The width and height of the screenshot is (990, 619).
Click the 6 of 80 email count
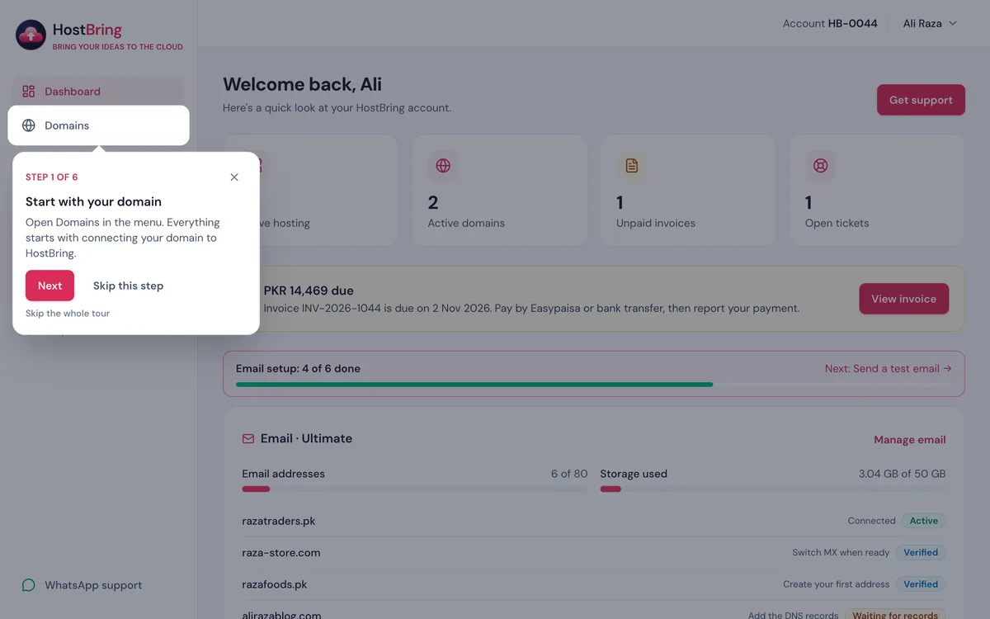click(569, 474)
